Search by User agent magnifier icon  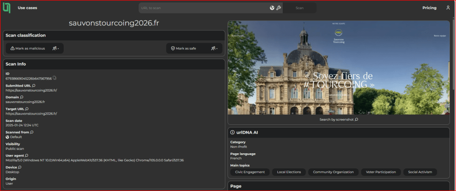click(x=27, y=155)
